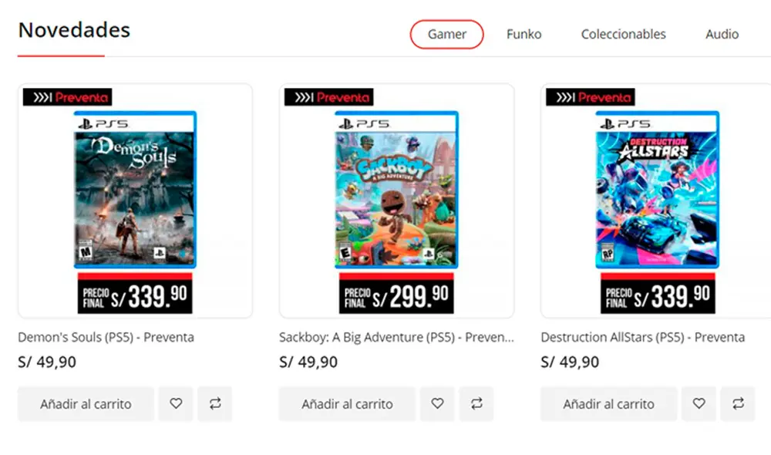The height and width of the screenshot is (455, 771).
Task: Click the compare icon under Sackboy
Action: coord(476,403)
